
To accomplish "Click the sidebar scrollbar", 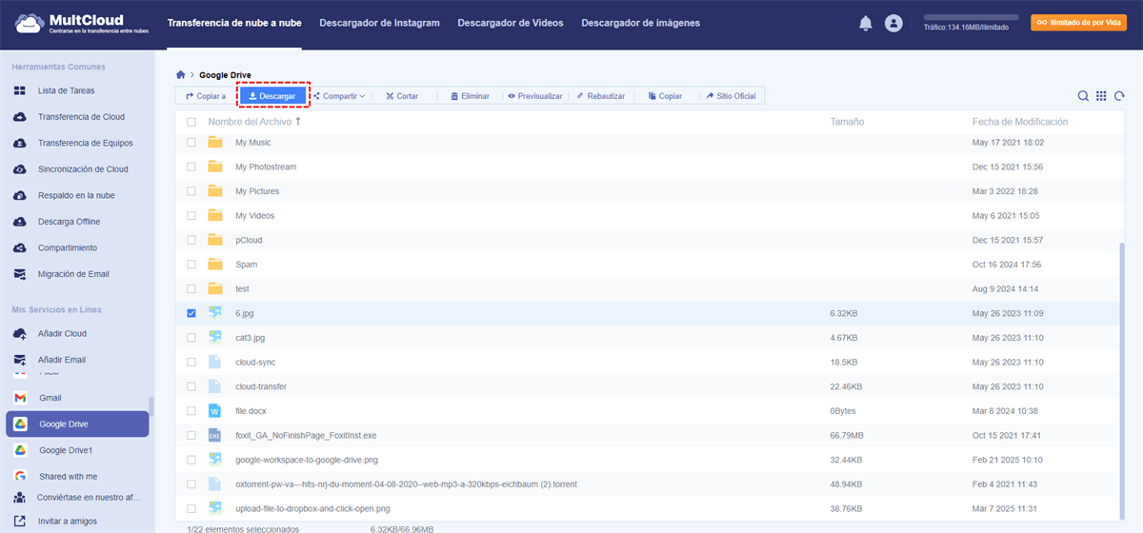I will (x=150, y=405).
